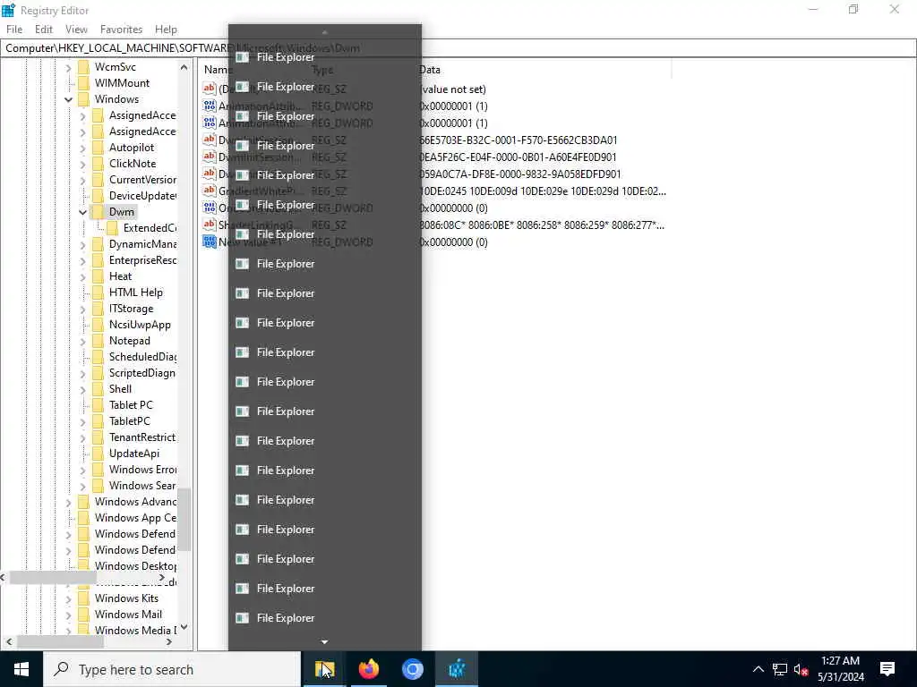Click the UpdateApi folder icon
This screenshot has height=687, width=917.
(x=99, y=454)
